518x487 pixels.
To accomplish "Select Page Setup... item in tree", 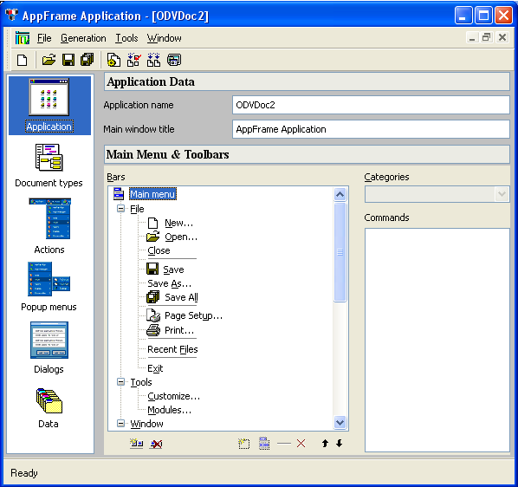I will 193,315.
